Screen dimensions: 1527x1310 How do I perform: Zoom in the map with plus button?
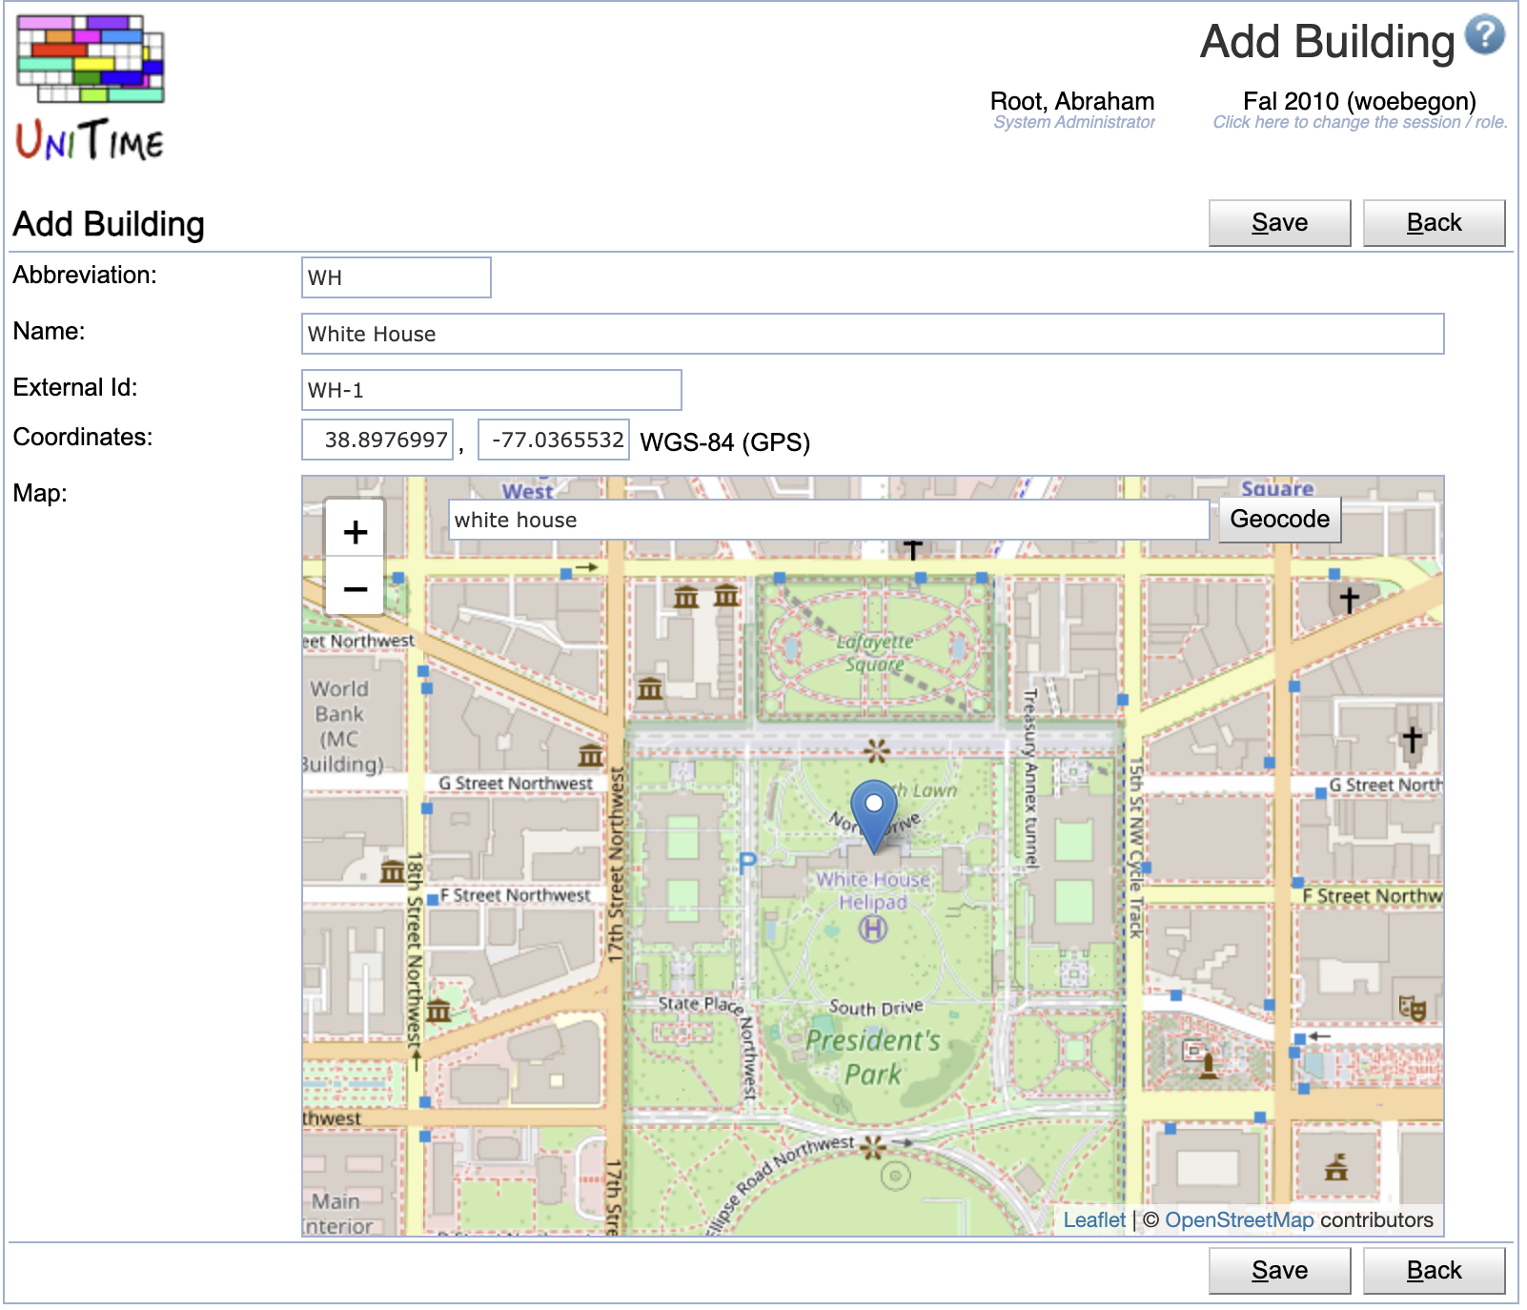[356, 531]
